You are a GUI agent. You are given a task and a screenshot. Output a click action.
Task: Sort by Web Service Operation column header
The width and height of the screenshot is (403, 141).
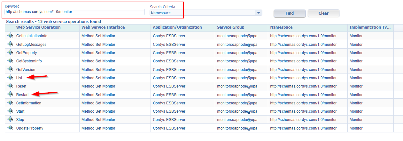pyautogui.click(x=38, y=27)
